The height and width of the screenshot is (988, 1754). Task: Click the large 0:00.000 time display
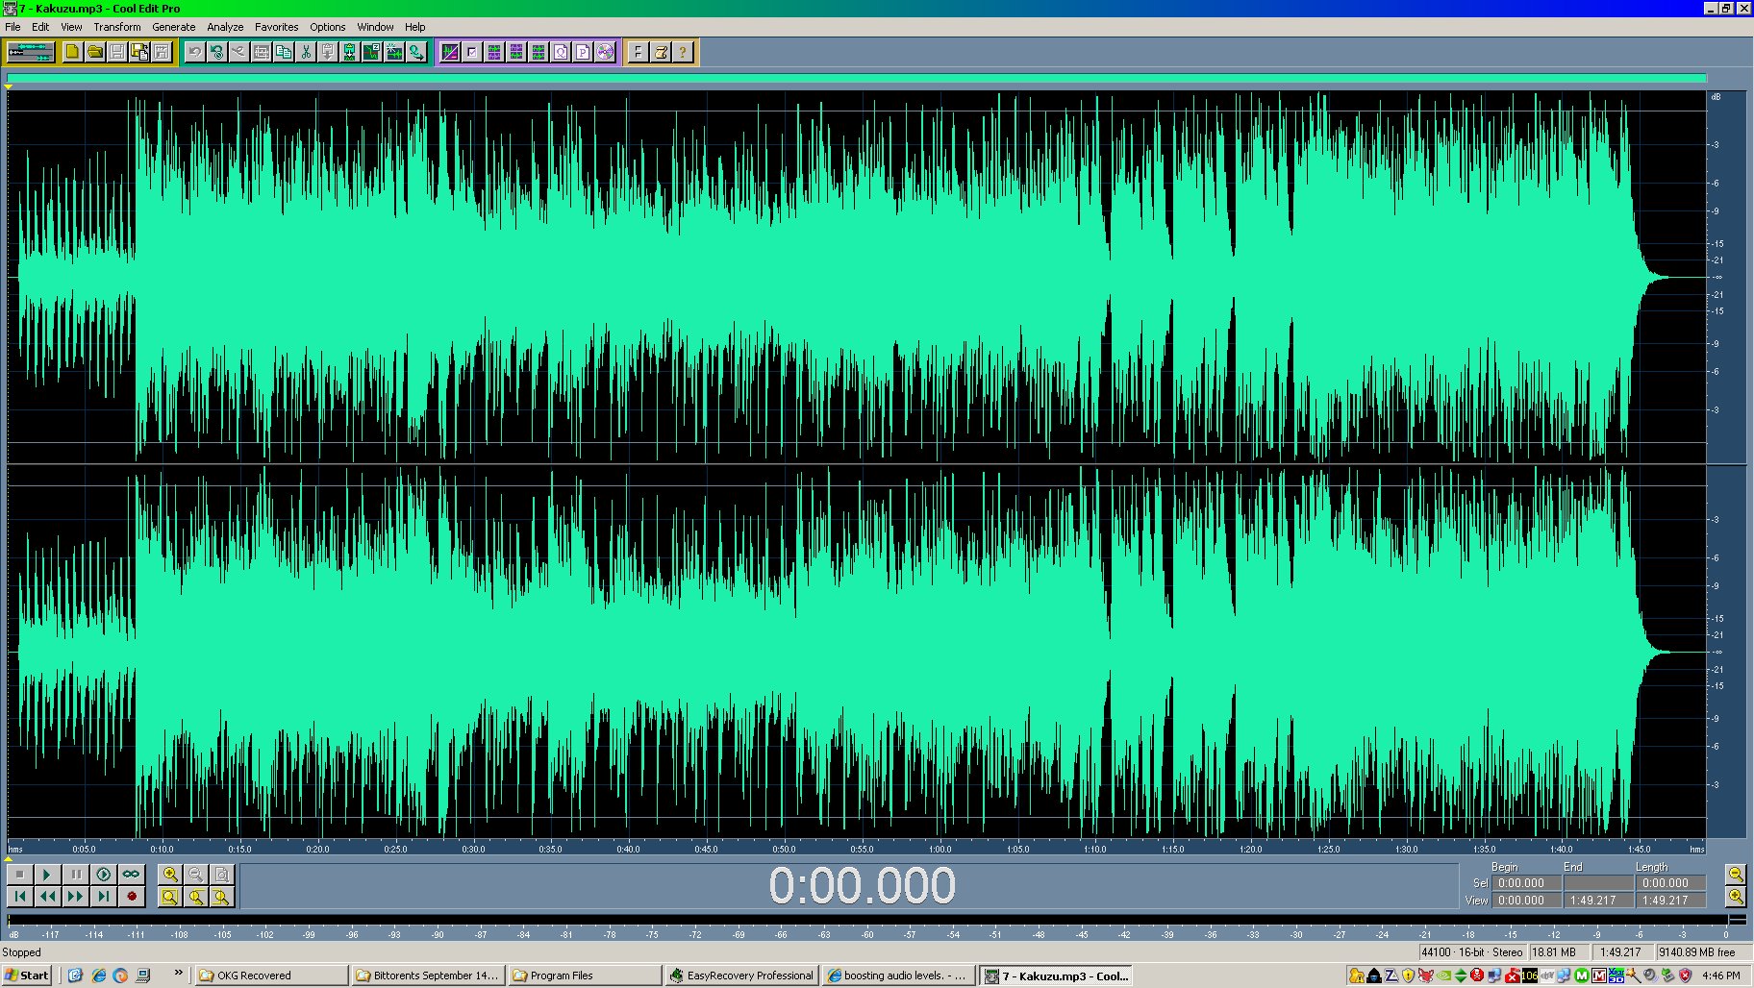pyautogui.click(x=862, y=885)
